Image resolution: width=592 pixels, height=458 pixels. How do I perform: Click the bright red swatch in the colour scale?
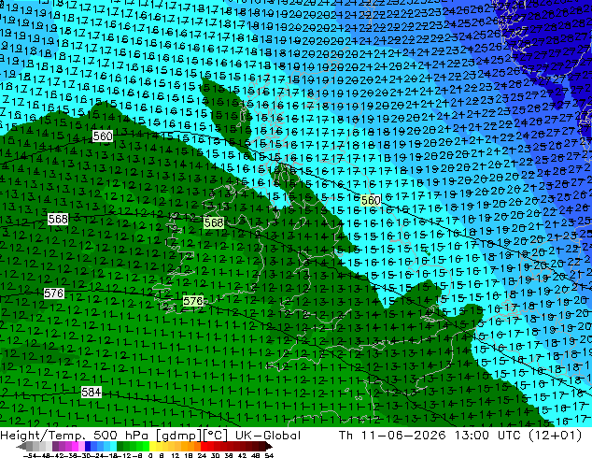click(x=204, y=446)
